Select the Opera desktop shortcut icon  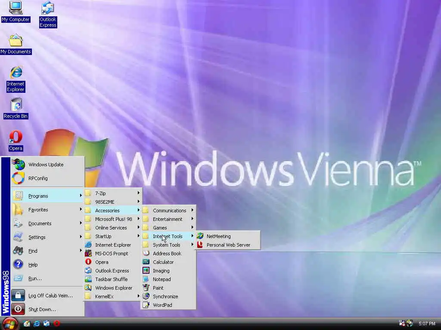click(16, 141)
